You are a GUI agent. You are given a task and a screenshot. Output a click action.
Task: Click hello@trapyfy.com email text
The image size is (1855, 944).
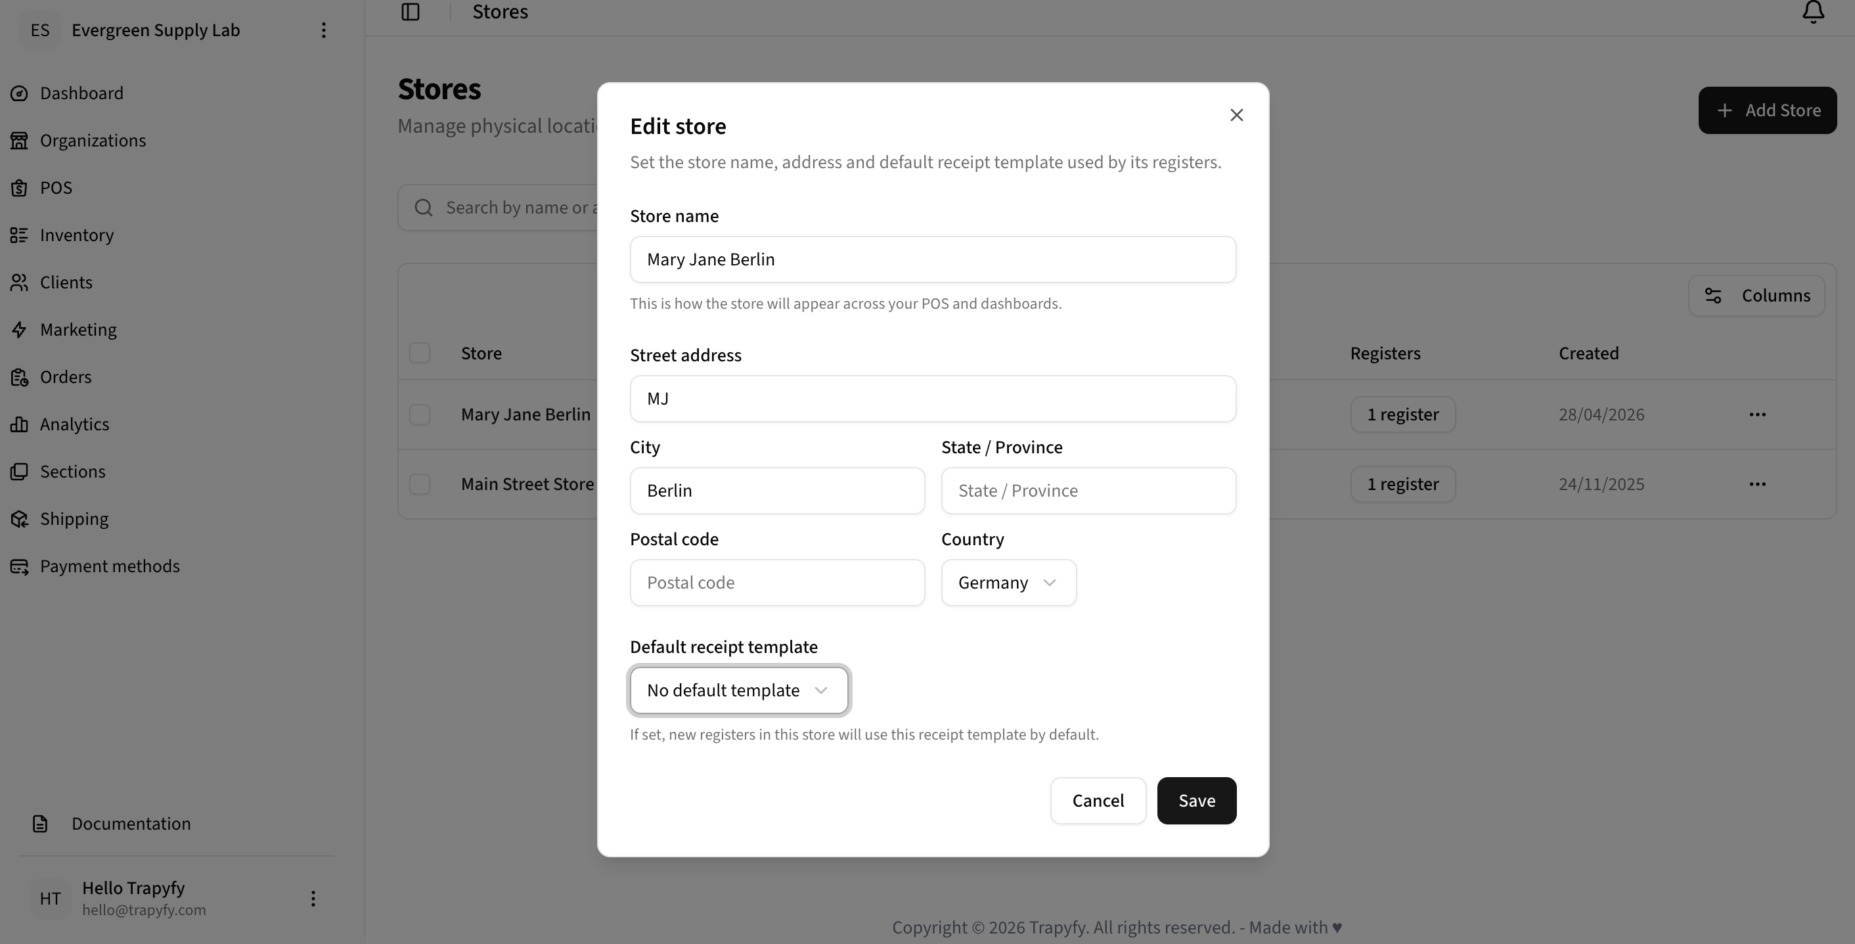tap(144, 910)
